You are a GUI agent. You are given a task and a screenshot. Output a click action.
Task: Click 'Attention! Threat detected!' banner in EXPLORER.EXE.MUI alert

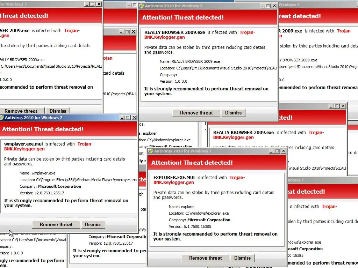(x=192, y=163)
